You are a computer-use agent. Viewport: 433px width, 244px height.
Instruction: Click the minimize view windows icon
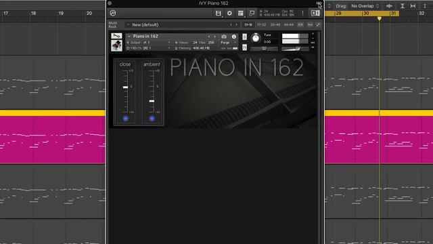pos(252,13)
